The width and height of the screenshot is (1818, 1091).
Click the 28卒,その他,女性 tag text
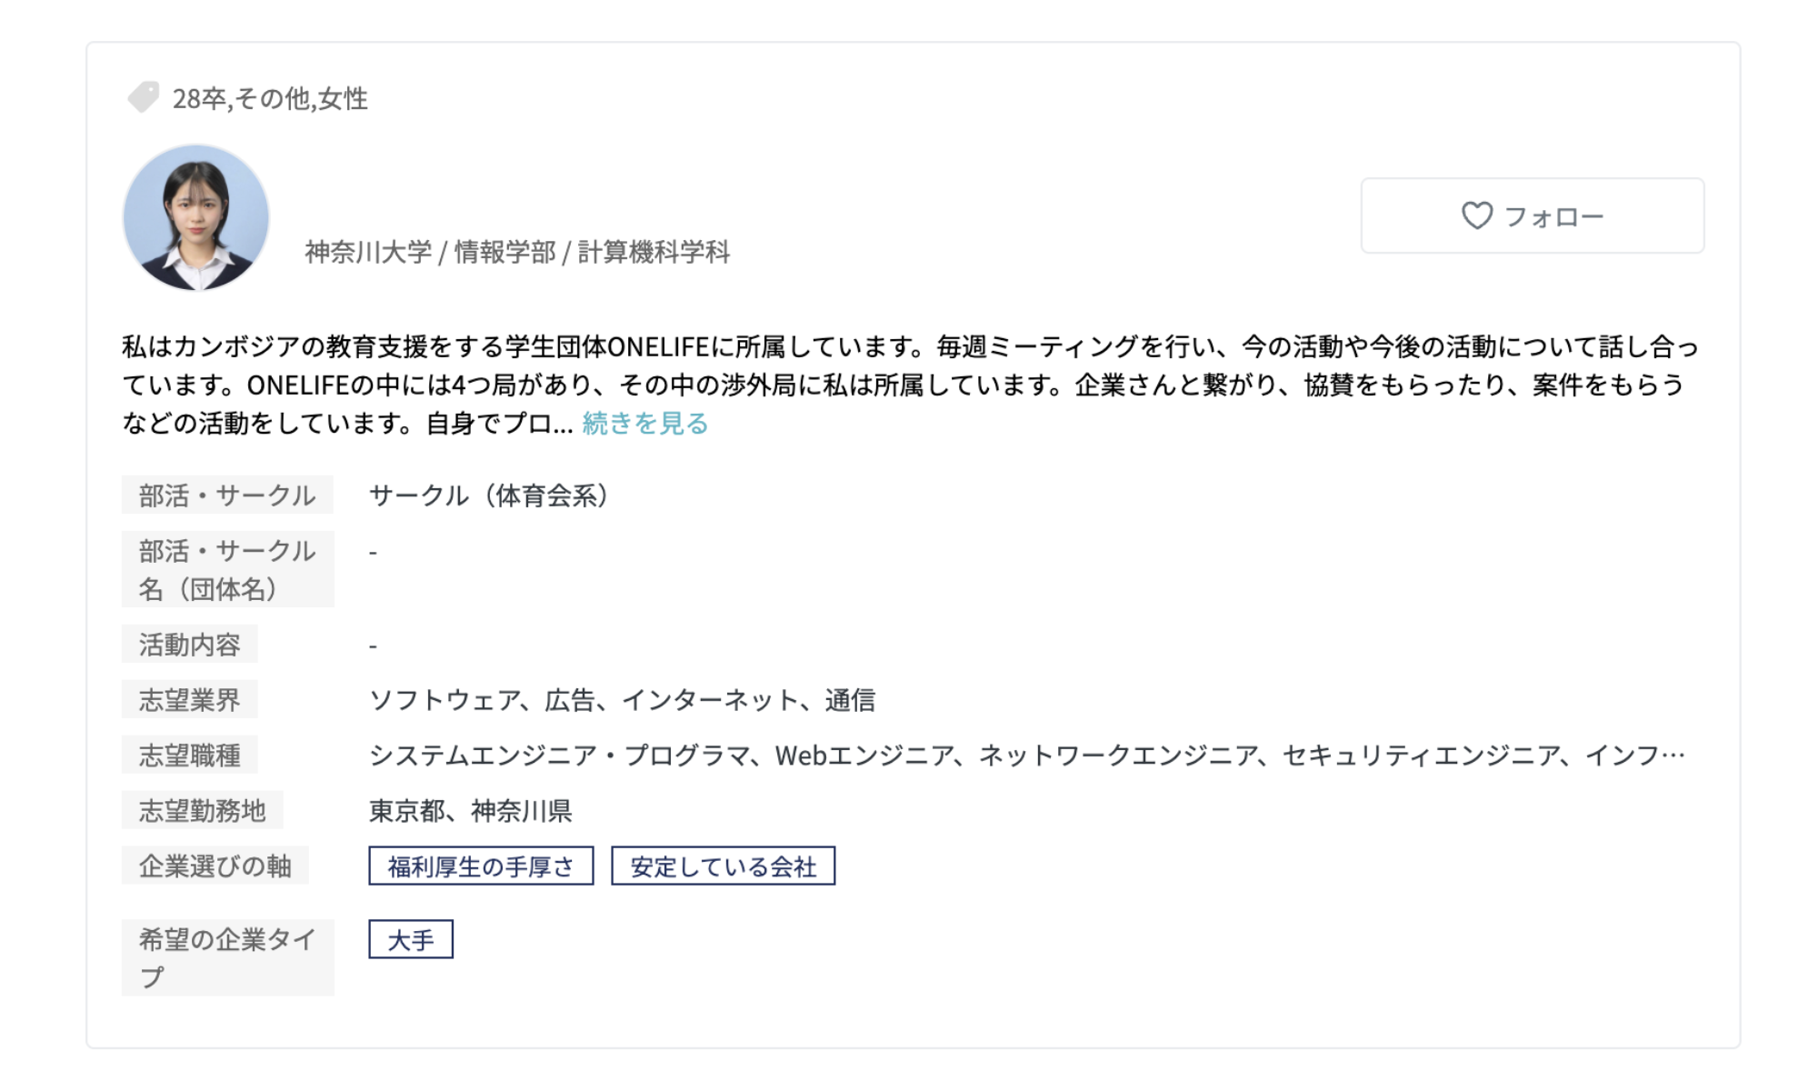point(270,98)
